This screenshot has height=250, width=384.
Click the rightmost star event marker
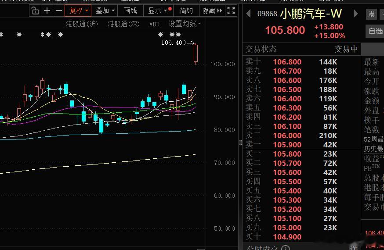click(178, 35)
